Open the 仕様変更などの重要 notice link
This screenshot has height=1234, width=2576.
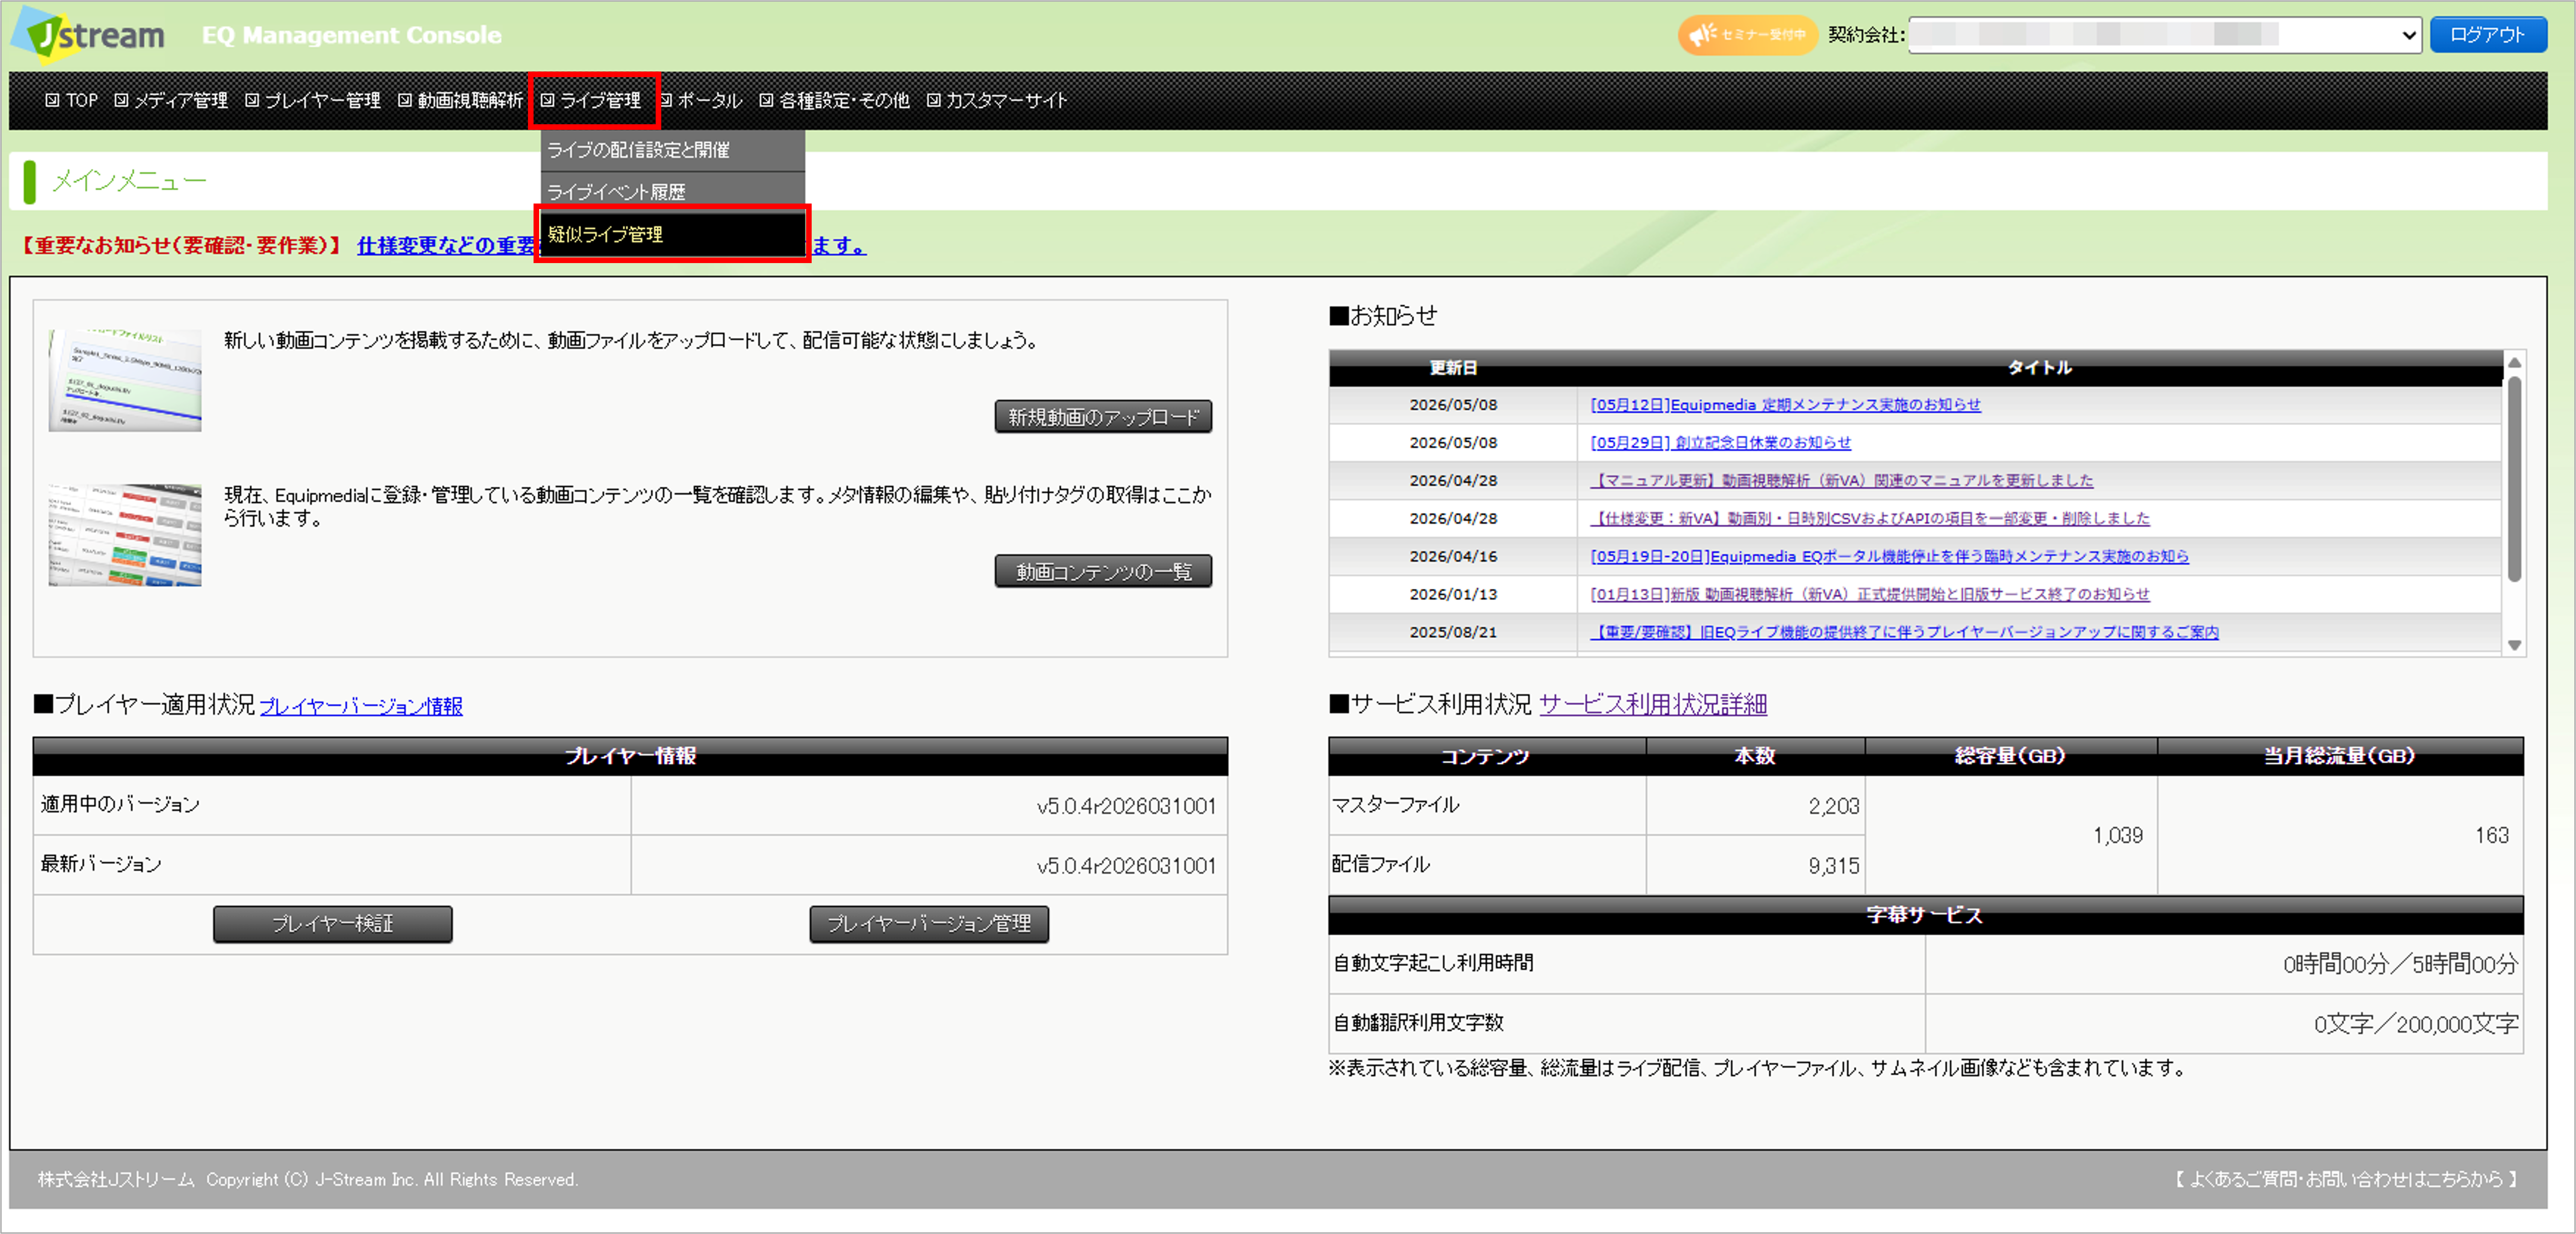click(x=448, y=246)
